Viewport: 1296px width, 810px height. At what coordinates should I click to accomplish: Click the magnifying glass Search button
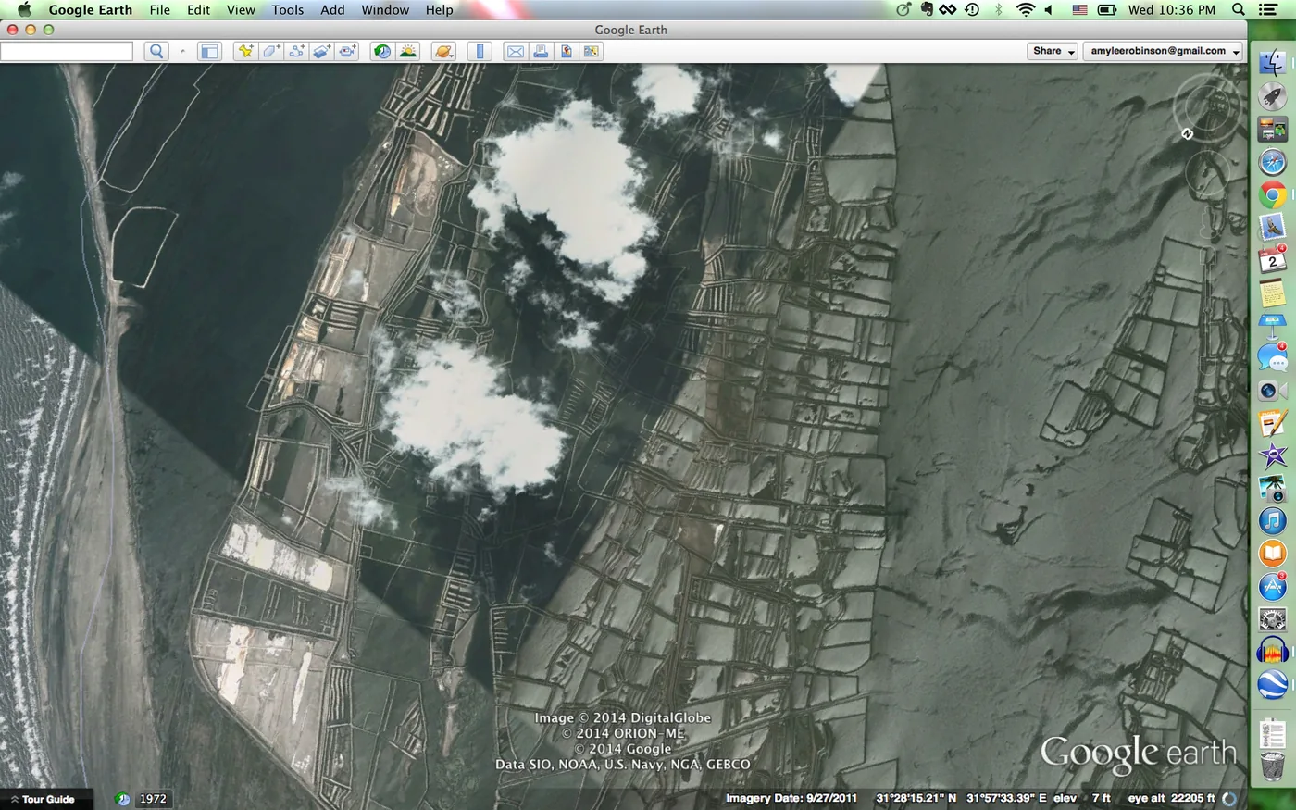156,51
